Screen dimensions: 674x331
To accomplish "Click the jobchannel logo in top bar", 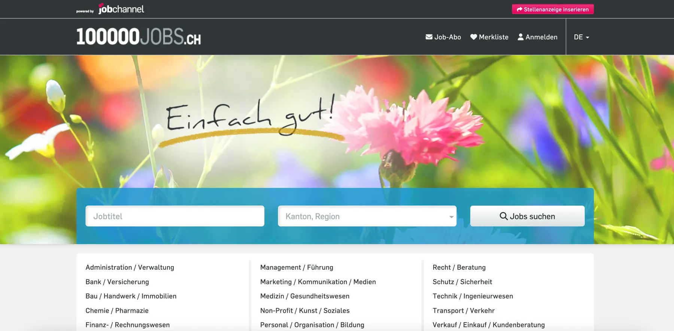I will tap(121, 9).
